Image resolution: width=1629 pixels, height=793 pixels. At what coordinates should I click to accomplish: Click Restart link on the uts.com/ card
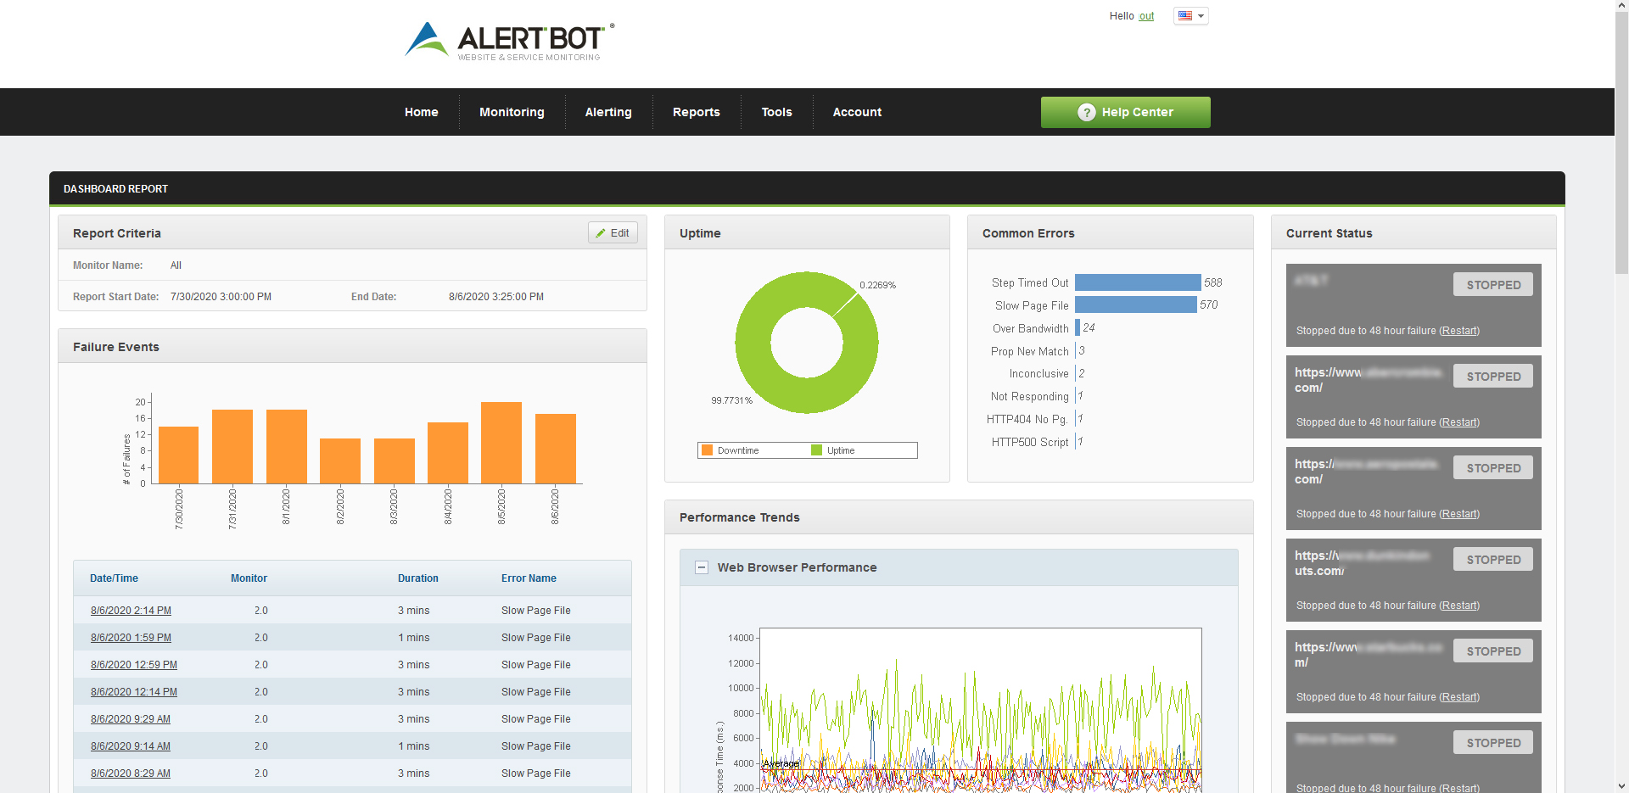[x=1459, y=606]
